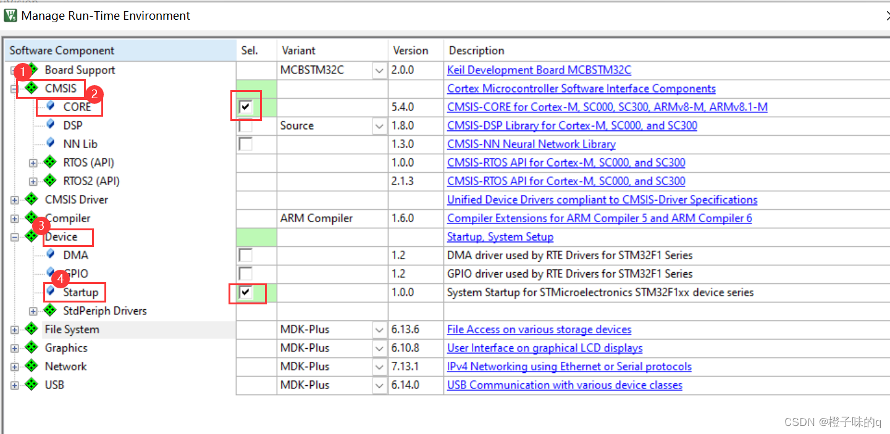Click the CMSIS Driver green diamond icon
This screenshot has width=890, height=434.
(31, 199)
